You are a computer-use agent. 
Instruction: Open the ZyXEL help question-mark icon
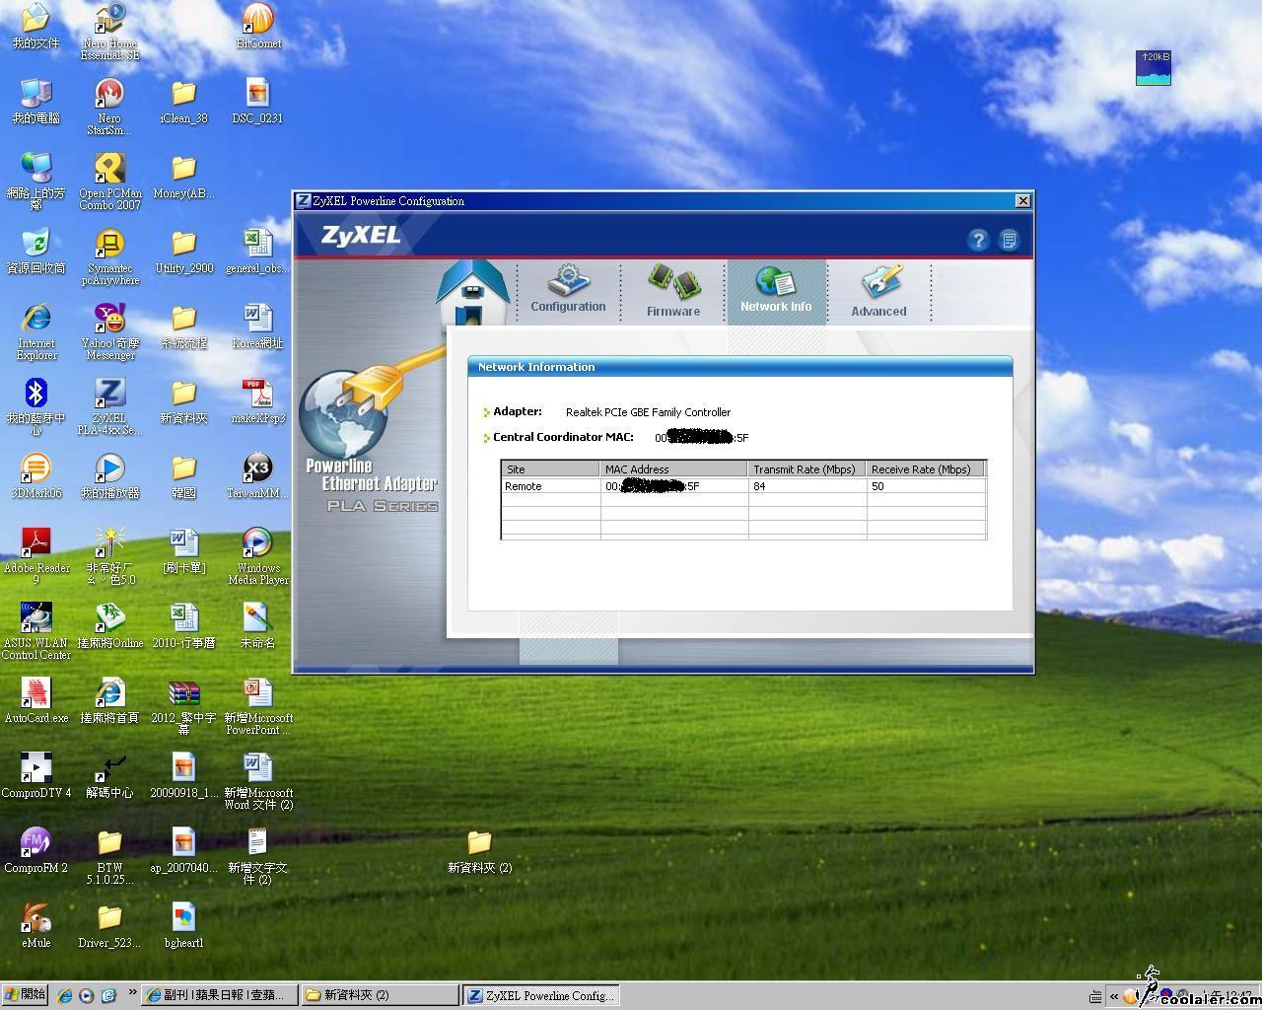pyautogui.click(x=978, y=240)
